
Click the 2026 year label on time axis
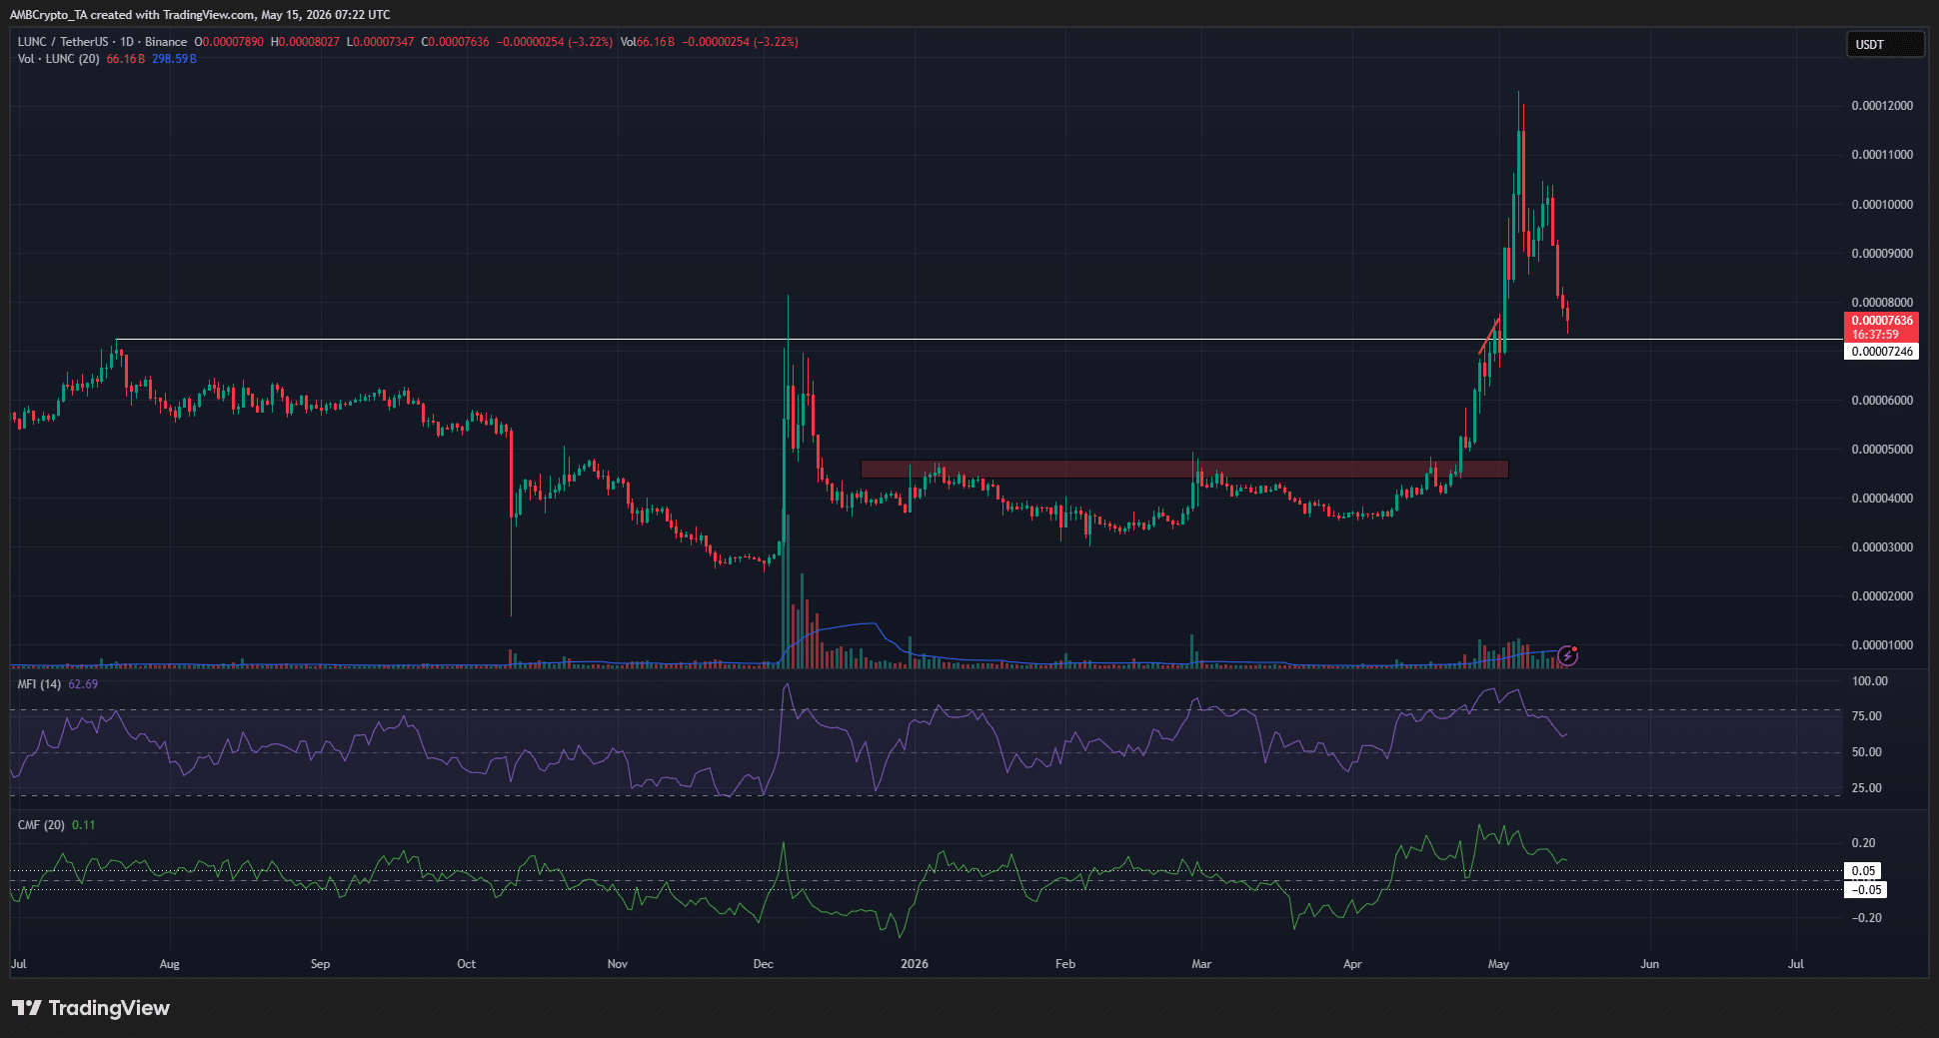click(915, 964)
